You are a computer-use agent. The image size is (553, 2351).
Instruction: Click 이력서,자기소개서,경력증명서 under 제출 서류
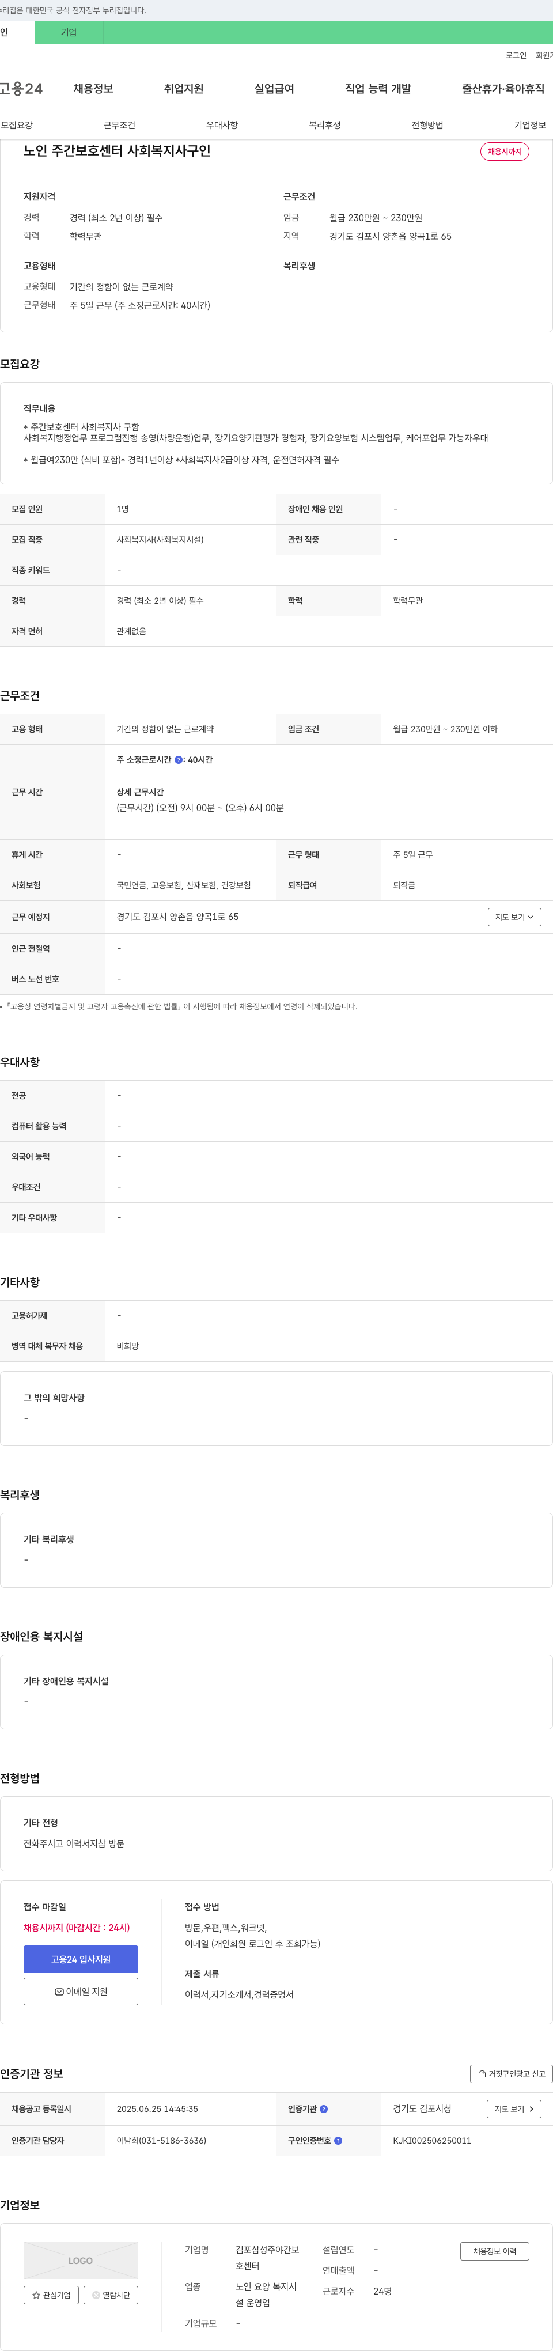(239, 1994)
